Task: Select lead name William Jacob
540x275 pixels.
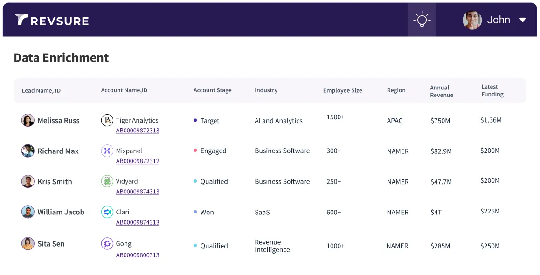Action: [x=61, y=212]
